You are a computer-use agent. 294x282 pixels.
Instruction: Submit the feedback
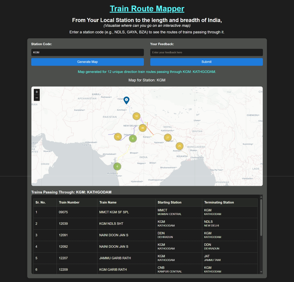[206, 62]
